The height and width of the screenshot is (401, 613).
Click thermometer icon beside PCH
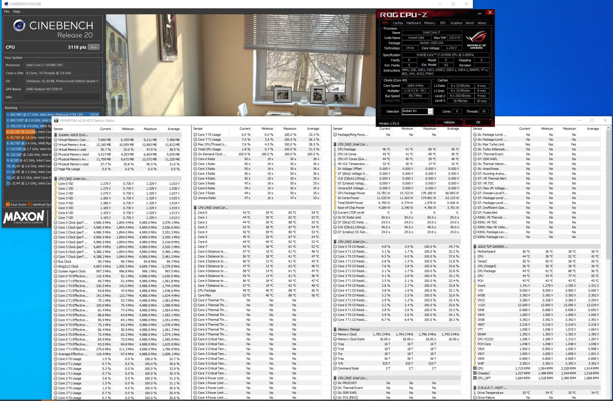click(x=475, y=281)
